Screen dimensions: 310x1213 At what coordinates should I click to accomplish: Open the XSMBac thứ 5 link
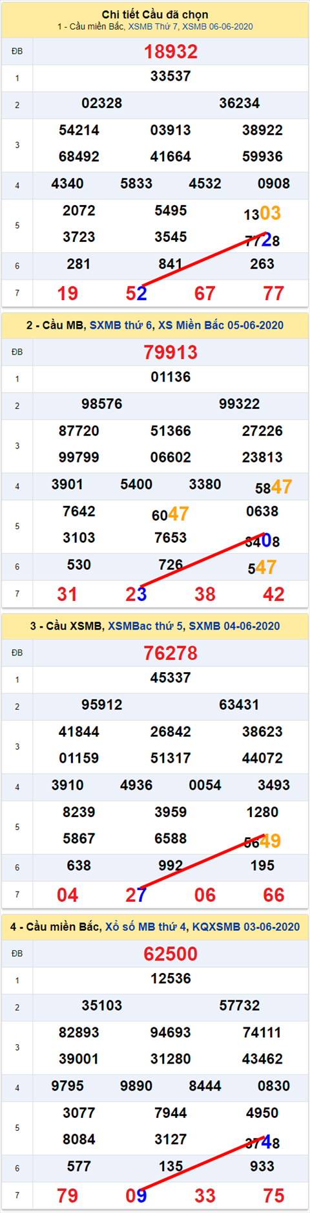tap(145, 626)
